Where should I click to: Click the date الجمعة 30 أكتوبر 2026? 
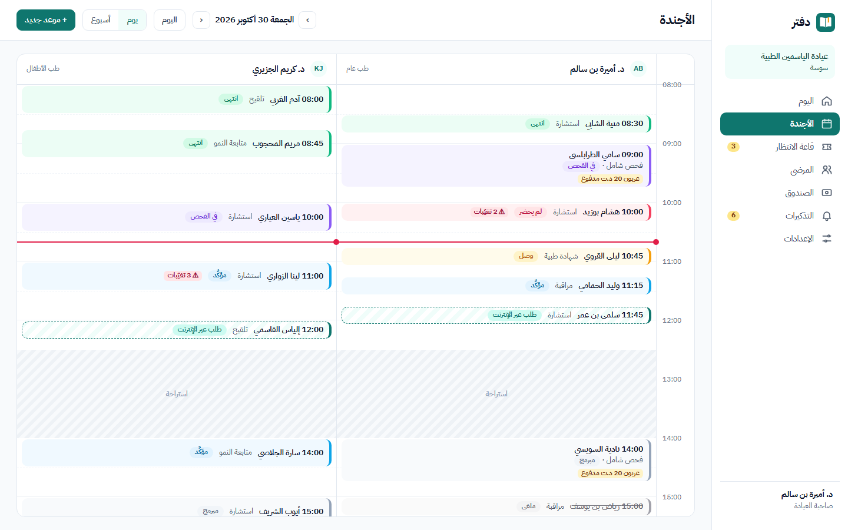(254, 20)
